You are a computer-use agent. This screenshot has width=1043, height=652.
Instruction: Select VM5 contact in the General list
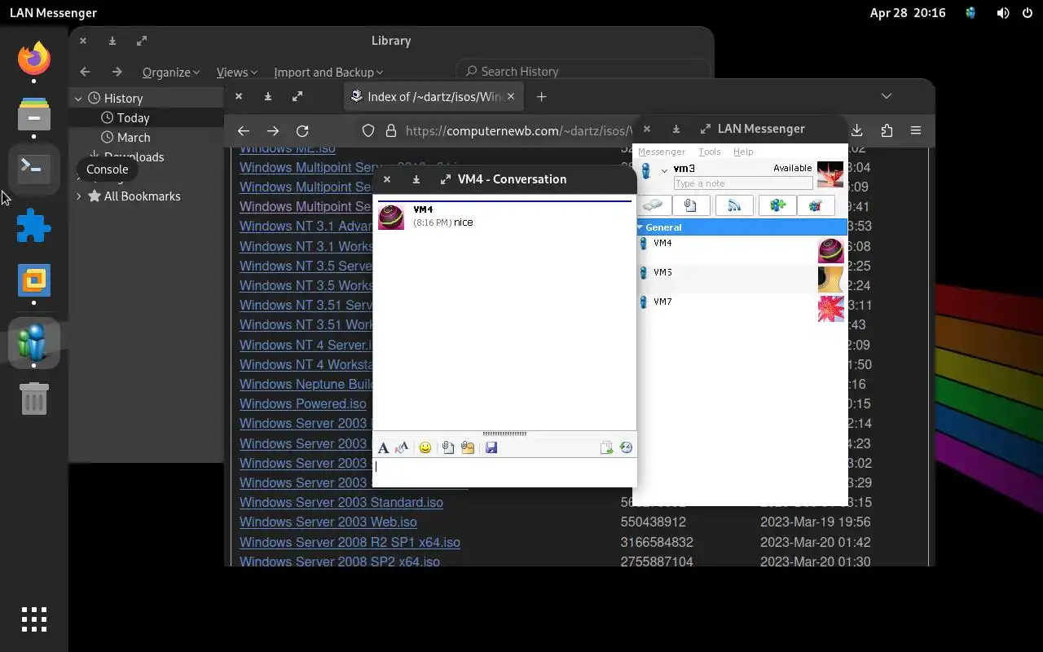coord(741,279)
